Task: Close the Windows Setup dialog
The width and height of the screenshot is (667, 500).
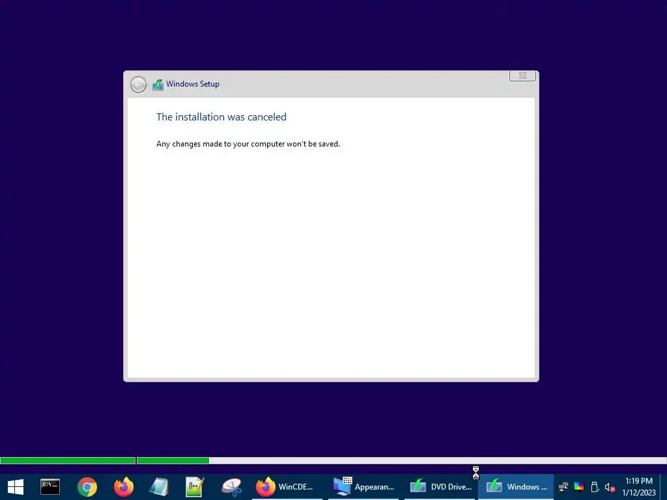Action: 522,76
